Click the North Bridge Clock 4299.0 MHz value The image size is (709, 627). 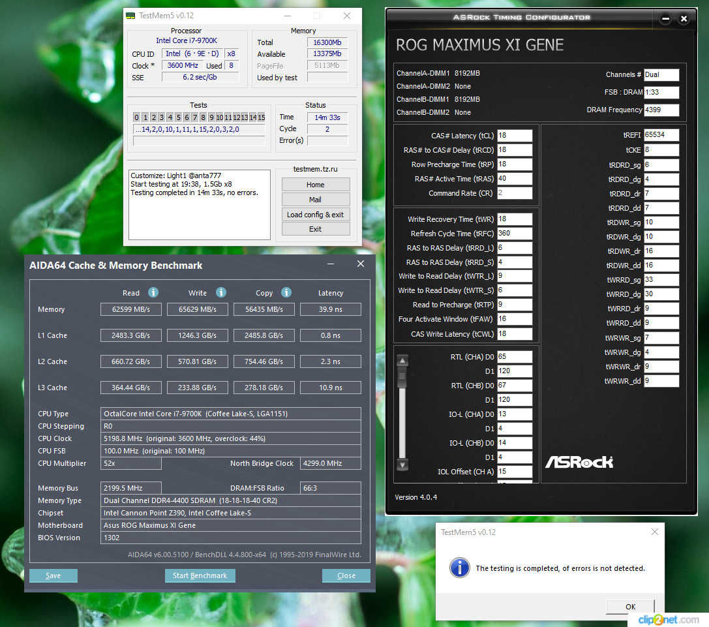coord(331,463)
